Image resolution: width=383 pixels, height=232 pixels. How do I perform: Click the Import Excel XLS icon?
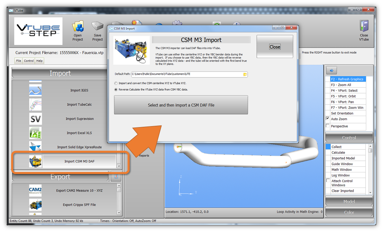[x=35, y=133]
